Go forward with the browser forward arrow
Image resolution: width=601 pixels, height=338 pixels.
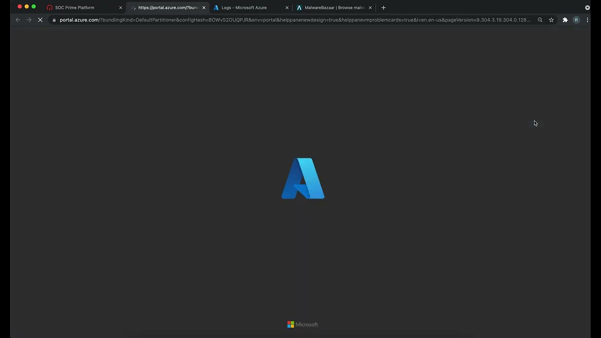(29, 20)
